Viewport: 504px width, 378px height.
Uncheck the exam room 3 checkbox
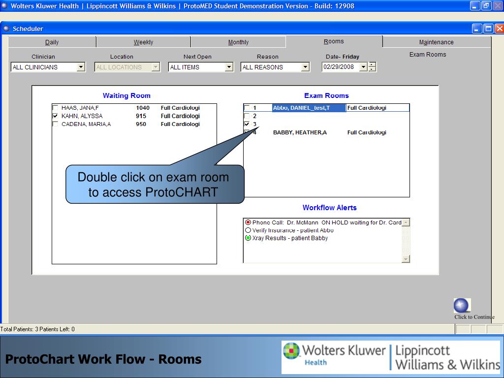247,124
